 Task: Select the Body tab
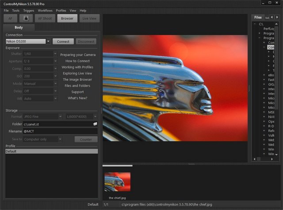click(x=19, y=27)
